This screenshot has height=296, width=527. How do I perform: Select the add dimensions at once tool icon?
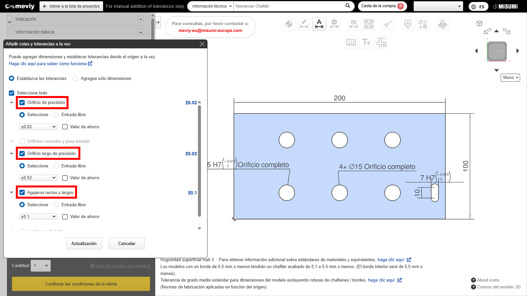pyautogui.click(x=319, y=24)
